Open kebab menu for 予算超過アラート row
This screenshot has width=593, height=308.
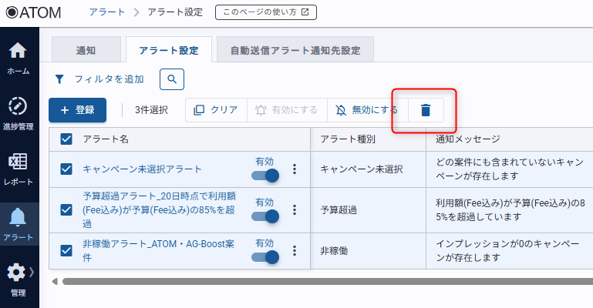[x=294, y=209]
